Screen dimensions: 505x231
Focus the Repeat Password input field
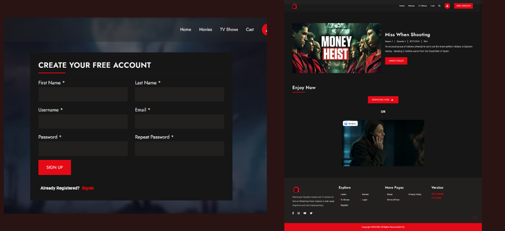pyautogui.click(x=179, y=149)
